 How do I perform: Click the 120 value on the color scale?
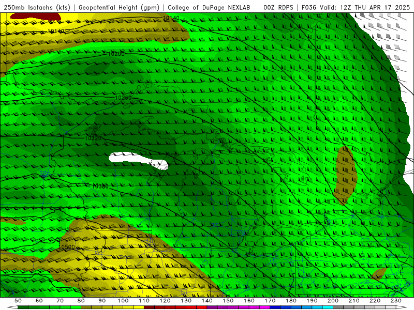tap(165, 301)
